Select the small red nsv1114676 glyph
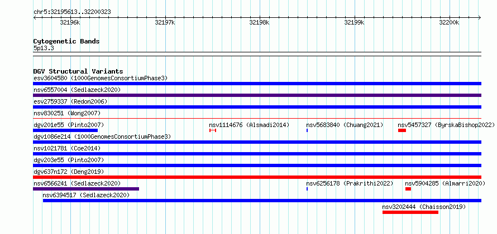This screenshot has width=497, height=234. tap(213, 130)
